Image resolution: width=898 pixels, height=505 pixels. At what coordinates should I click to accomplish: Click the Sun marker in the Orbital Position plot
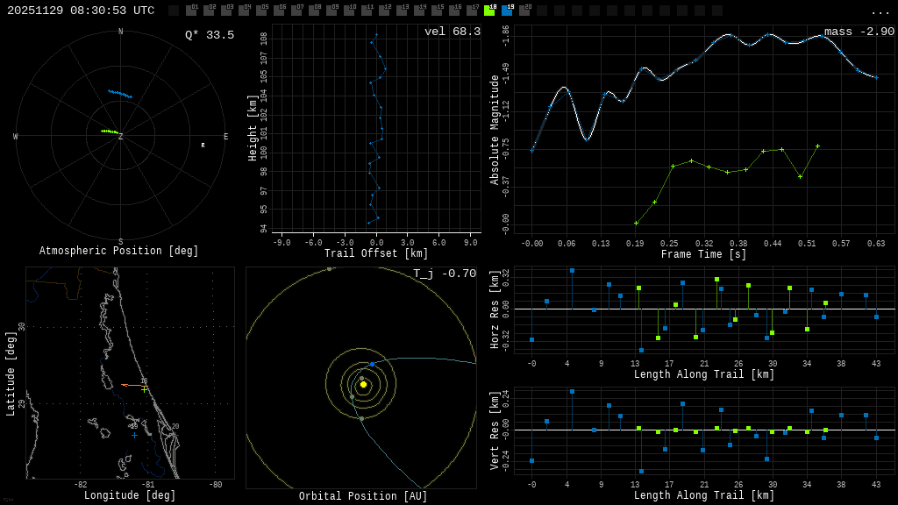(x=362, y=383)
